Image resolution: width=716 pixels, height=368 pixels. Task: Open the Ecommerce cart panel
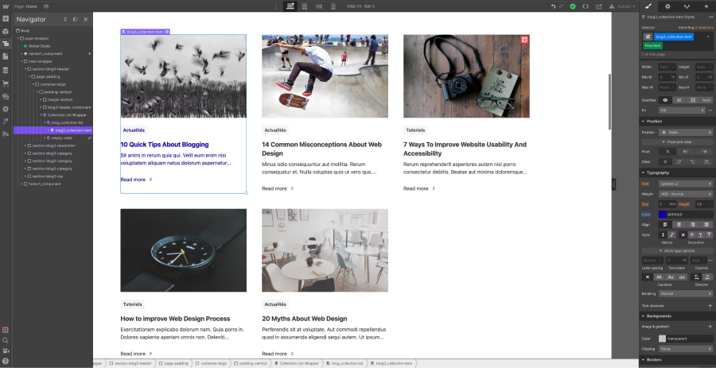click(6, 83)
